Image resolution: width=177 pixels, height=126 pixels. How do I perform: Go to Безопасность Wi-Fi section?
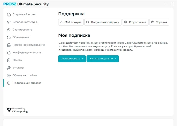pos(25,22)
